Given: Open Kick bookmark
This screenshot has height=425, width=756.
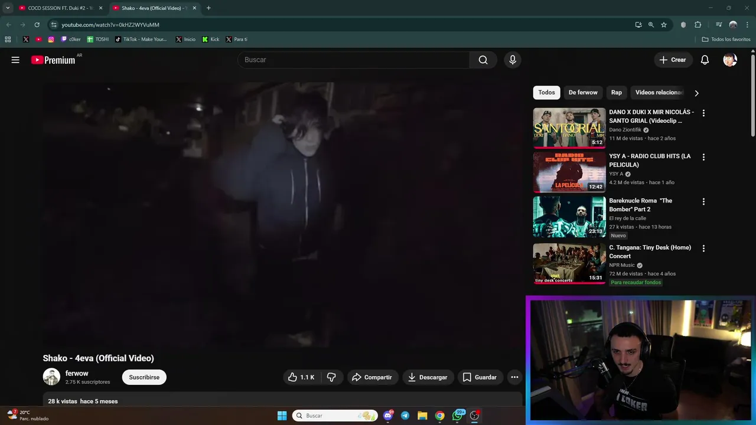Looking at the screenshot, I should pos(211,40).
